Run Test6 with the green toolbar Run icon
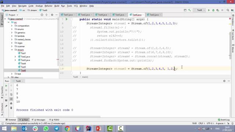This screenshot has width=235, height=132. pyautogui.click(x=209, y=10)
